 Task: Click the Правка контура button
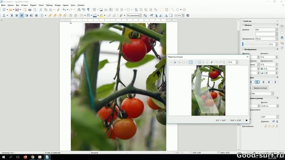(x=260, y=88)
